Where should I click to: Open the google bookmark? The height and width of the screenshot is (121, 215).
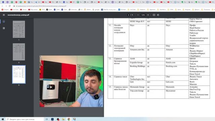click(x=96, y=10)
